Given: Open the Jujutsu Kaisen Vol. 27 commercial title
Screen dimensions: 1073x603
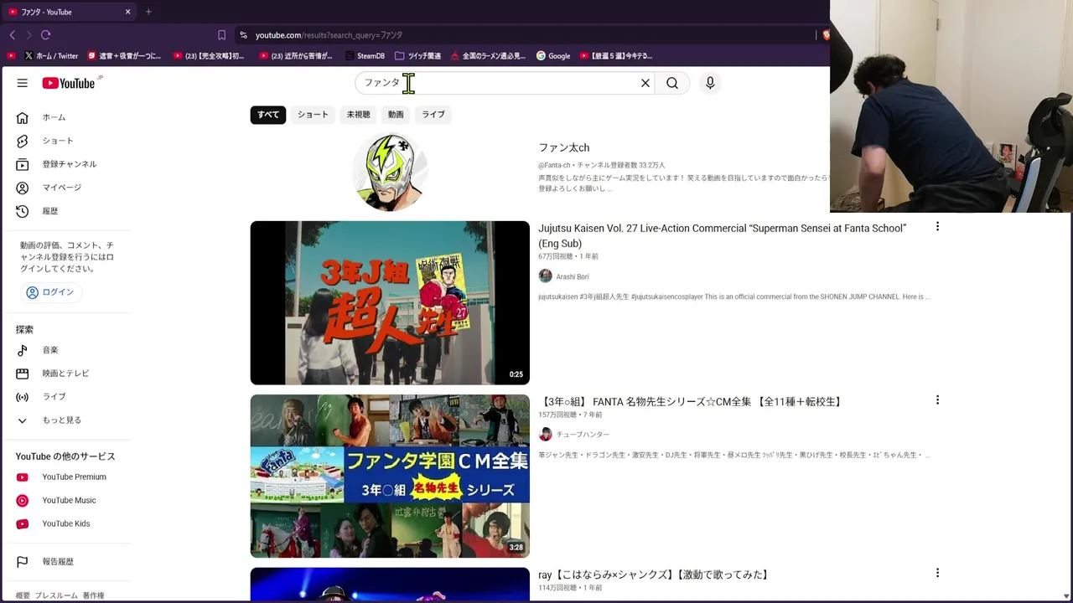Looking at the screenshot, I should (x=722, y=235).
